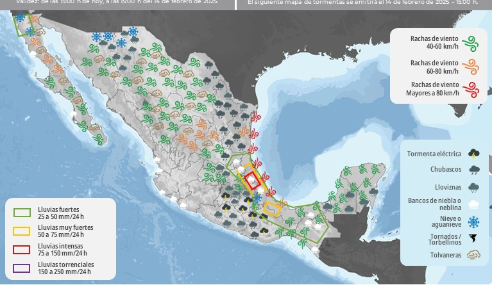Select the Tormenta eléctrica legend icon
The width and height of the screenshot is (492, 285).
click(473, 154)
